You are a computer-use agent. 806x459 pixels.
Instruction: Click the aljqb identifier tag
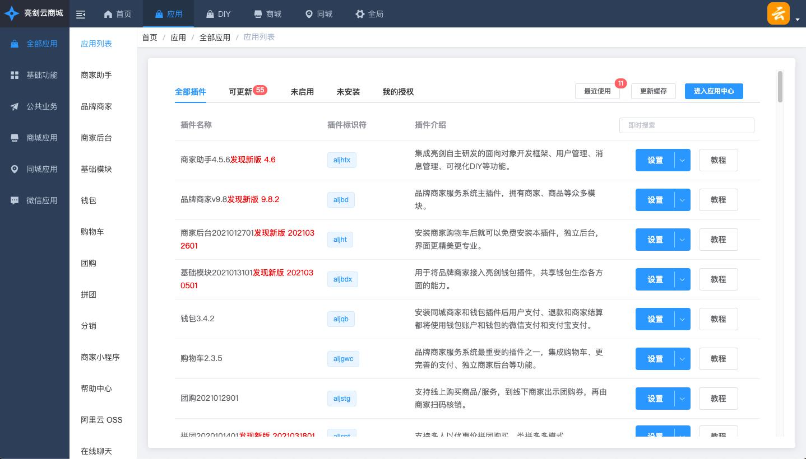341,319
